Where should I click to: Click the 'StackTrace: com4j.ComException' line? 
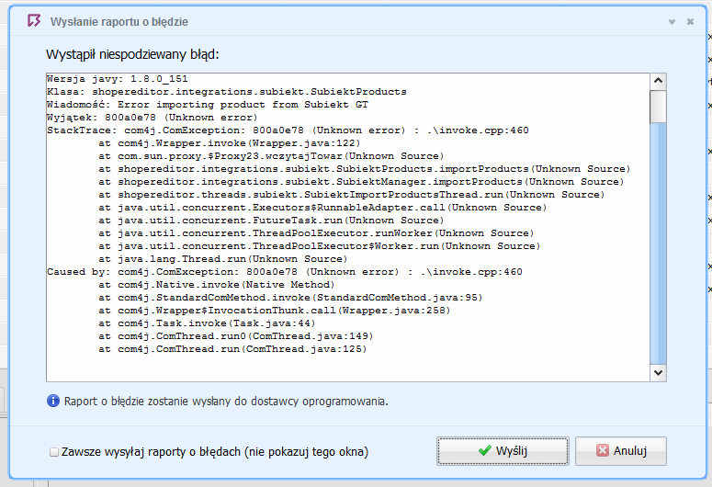click(288, 130)
